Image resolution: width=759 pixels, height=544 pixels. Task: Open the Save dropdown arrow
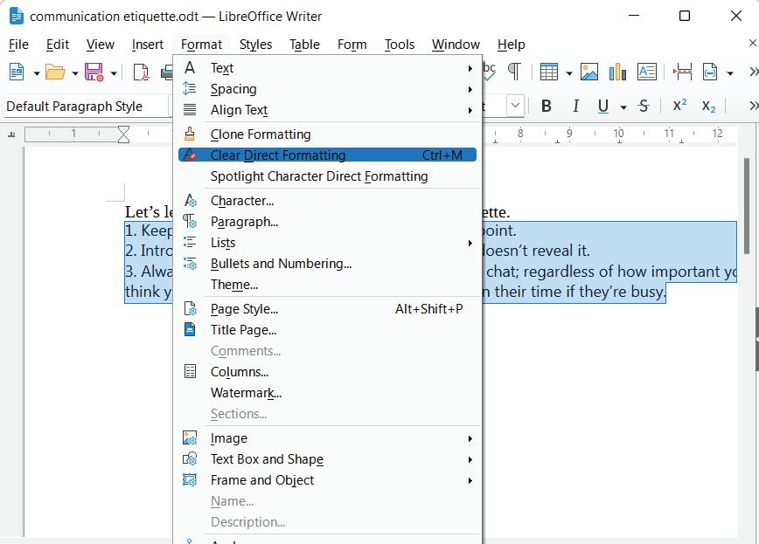[114, 73]
